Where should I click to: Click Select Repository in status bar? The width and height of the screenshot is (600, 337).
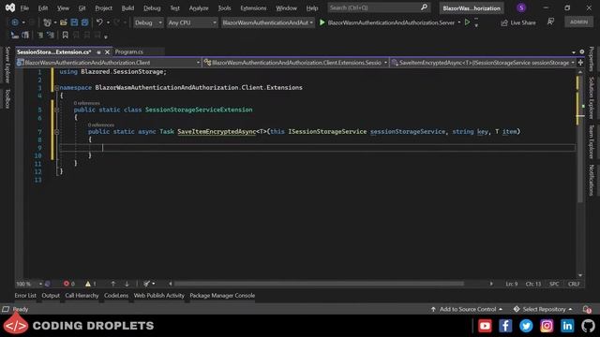pyautogui.click(x=544, y=309)
